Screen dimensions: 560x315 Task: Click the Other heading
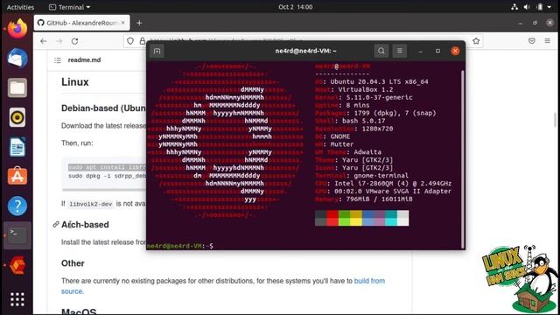[x=73, y=263]
